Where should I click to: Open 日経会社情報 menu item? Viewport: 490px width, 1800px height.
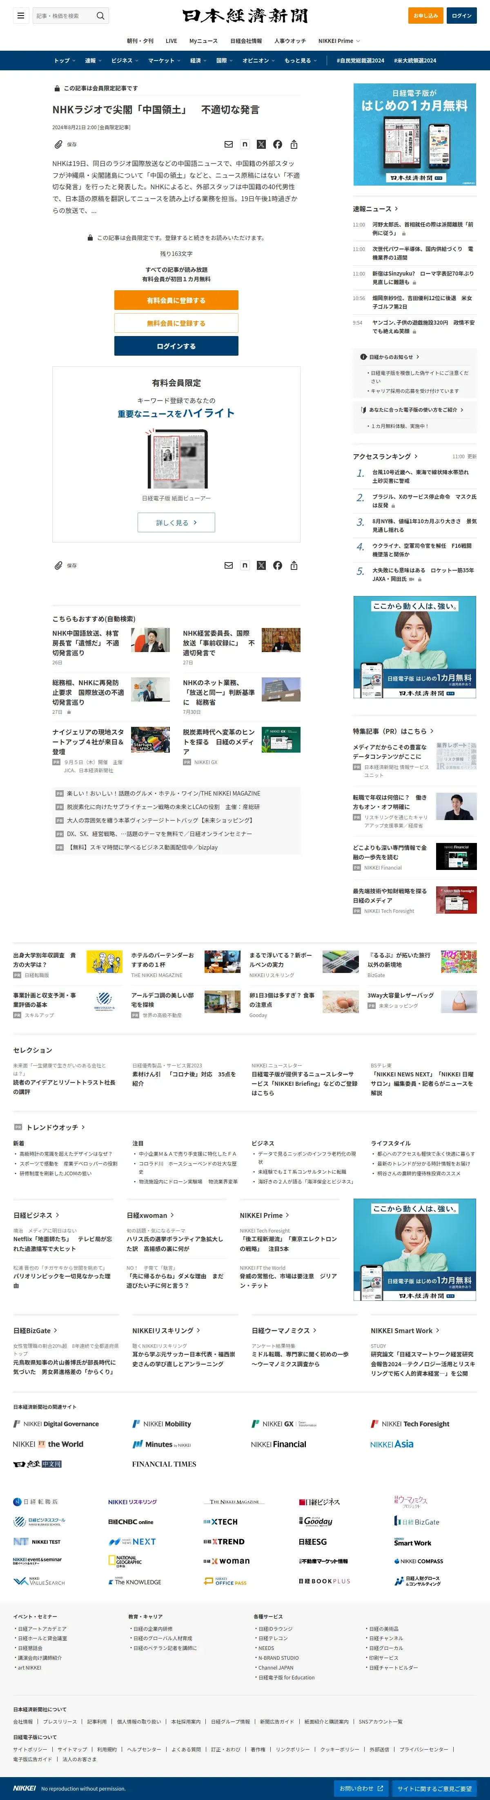coord(246,40)
